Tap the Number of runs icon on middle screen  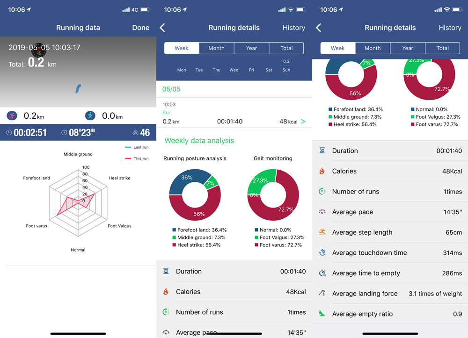(166, 312)
